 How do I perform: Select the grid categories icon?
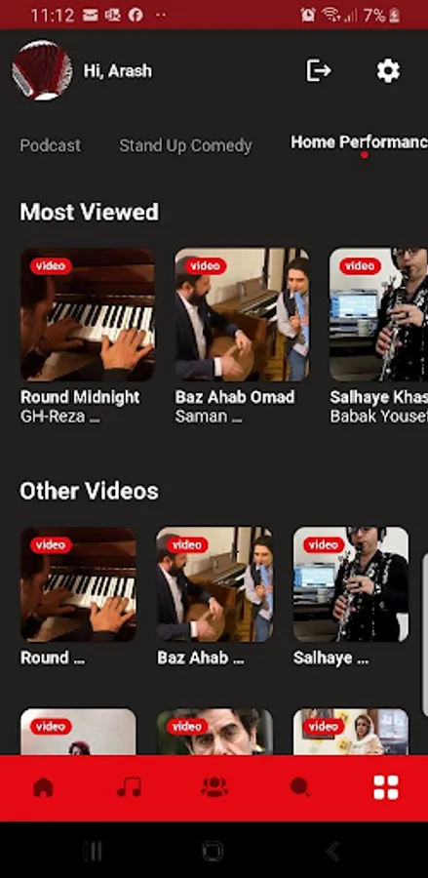[385, 786]
